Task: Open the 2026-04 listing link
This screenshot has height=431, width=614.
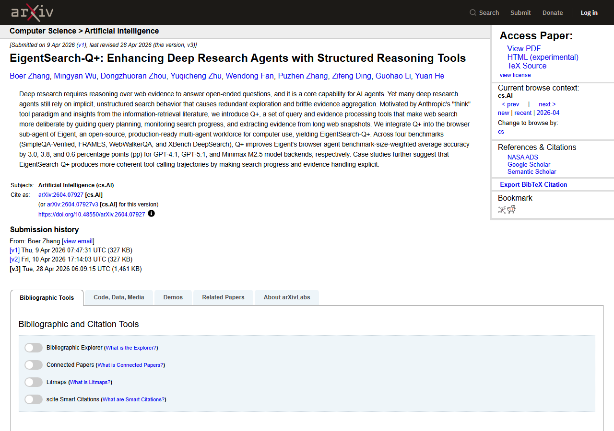Action: pyautogui.click(x=548, y=113)
